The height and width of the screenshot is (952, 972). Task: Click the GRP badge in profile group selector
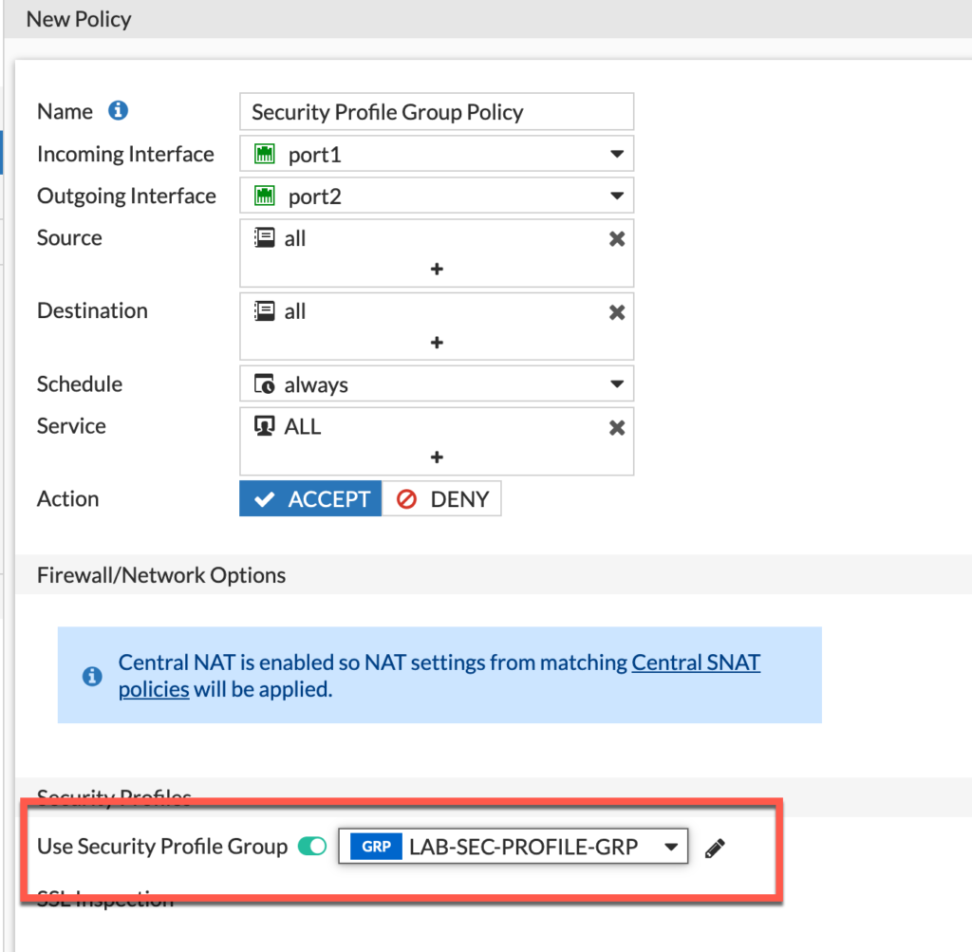point(376,846)
